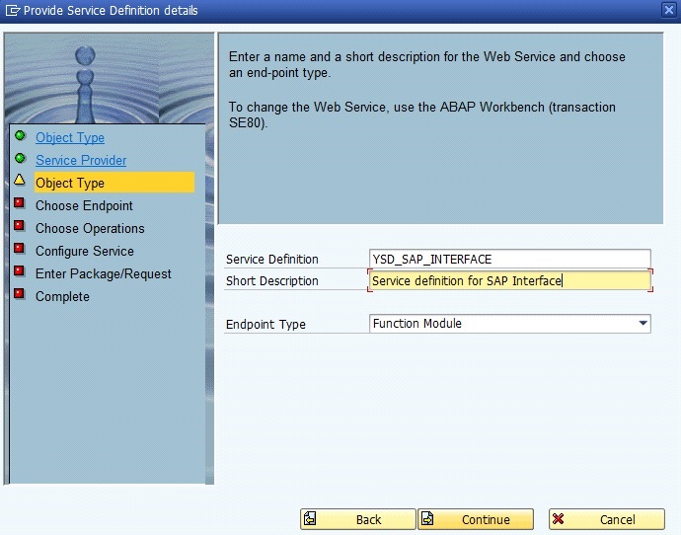The image size is (681, 535).
Task: Open the Service Provider step link
Action: 81,161
